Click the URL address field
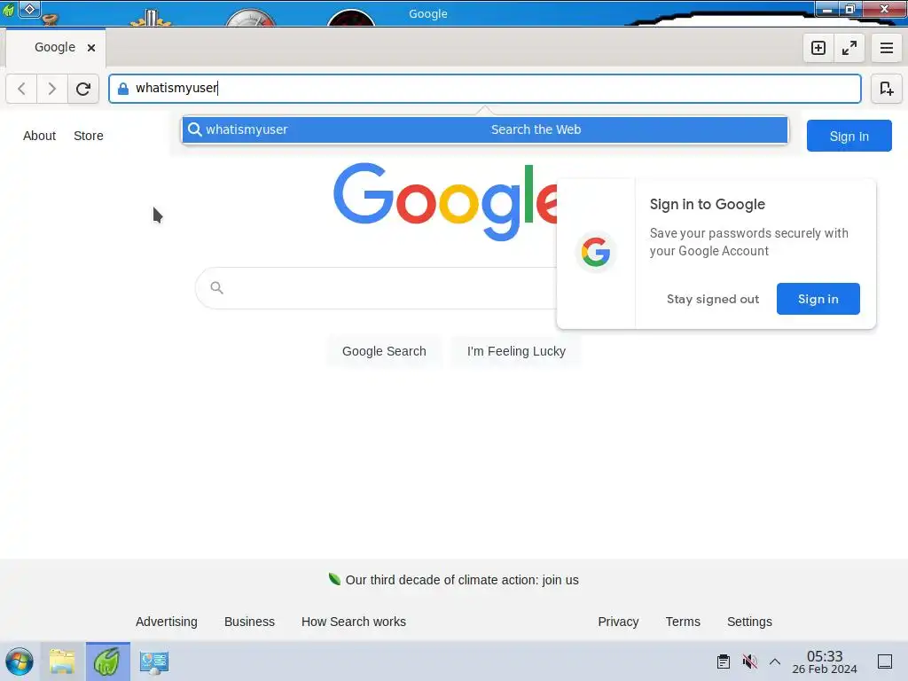This screenshot has width=908, height=681. click(x=485, y=89)
